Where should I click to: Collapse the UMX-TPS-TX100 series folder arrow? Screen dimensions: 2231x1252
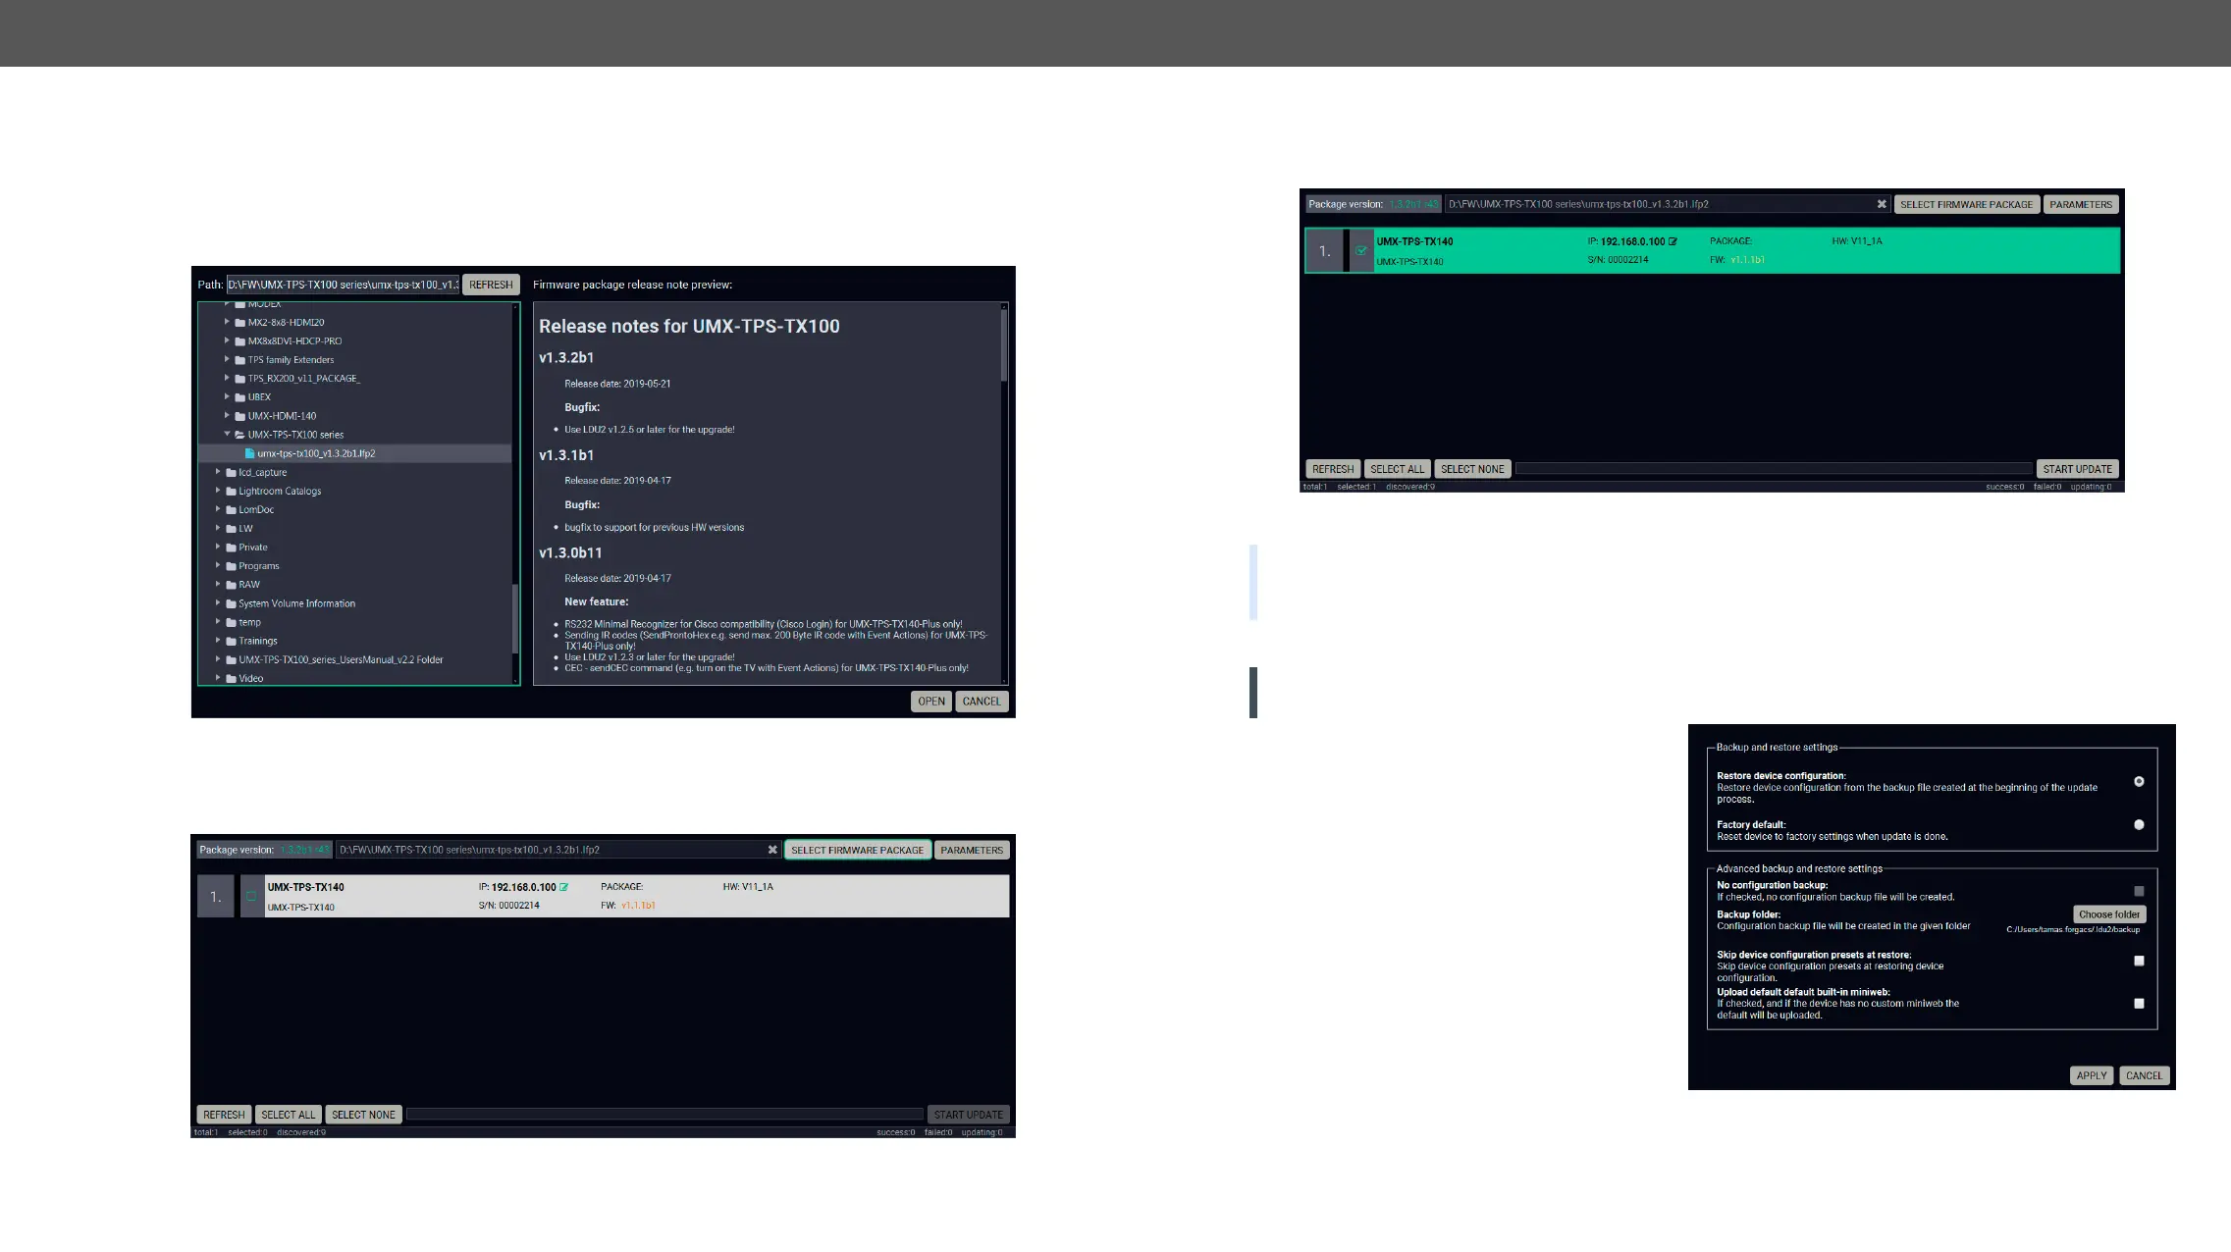point(227,434)
